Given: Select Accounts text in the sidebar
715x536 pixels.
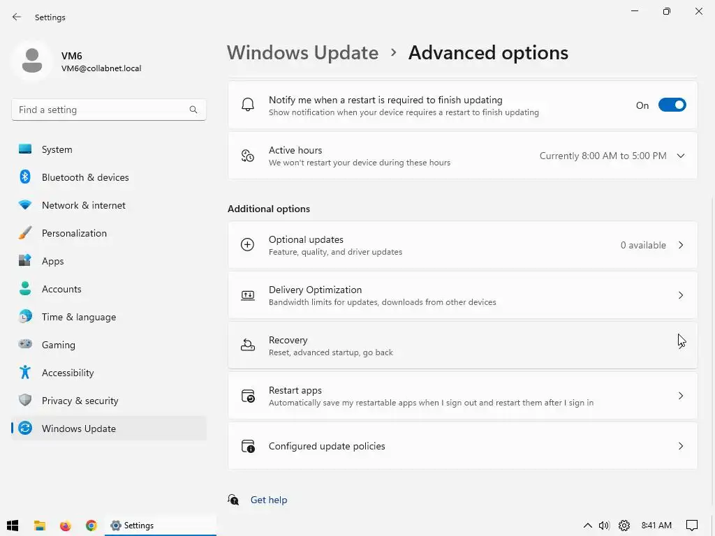Looking at the screenshot, I should (61, 288).
